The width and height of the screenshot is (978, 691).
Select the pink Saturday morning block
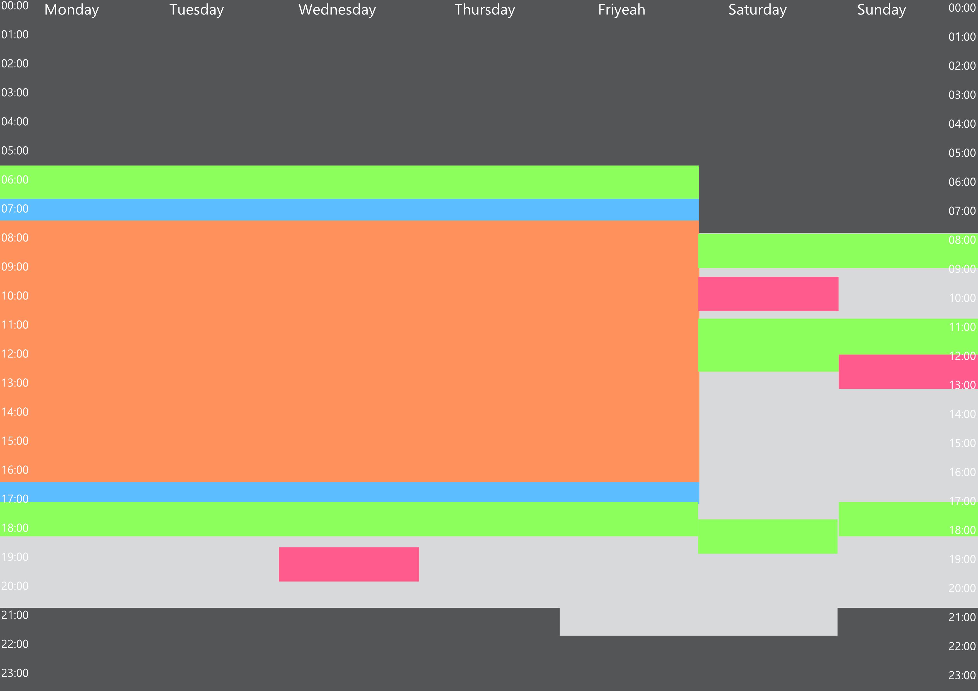[768, 294]
